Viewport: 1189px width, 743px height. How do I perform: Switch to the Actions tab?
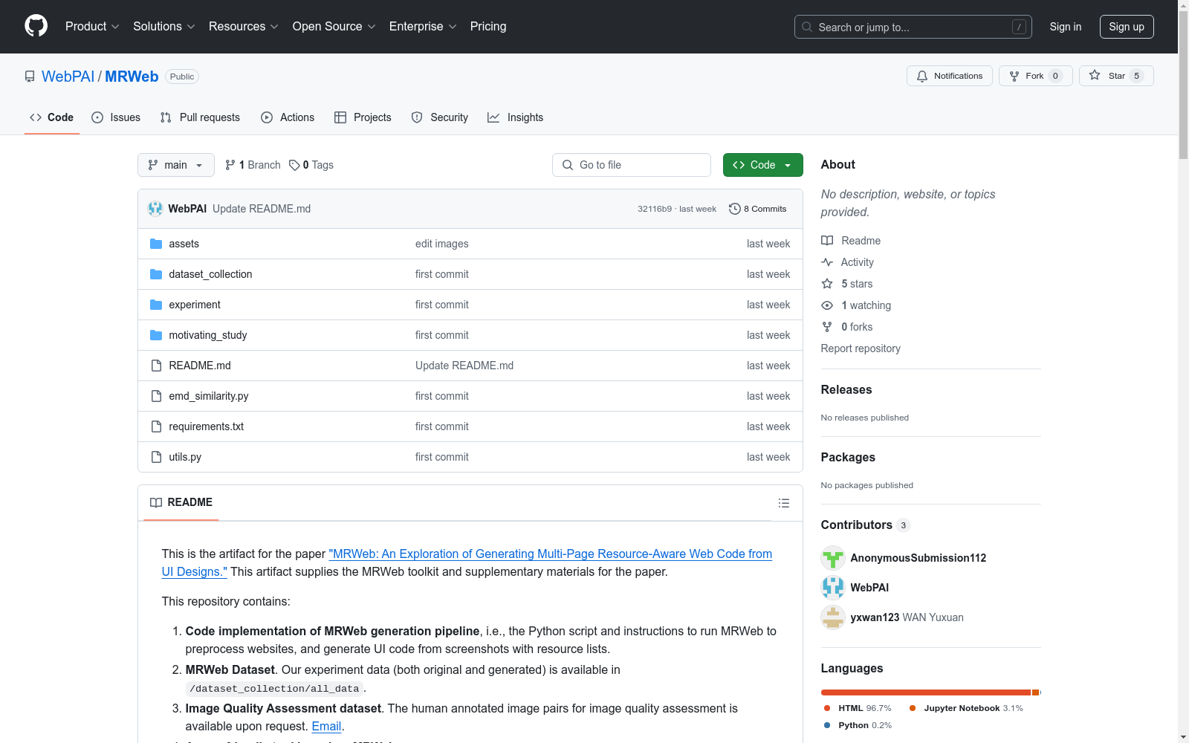coord(288,117)
